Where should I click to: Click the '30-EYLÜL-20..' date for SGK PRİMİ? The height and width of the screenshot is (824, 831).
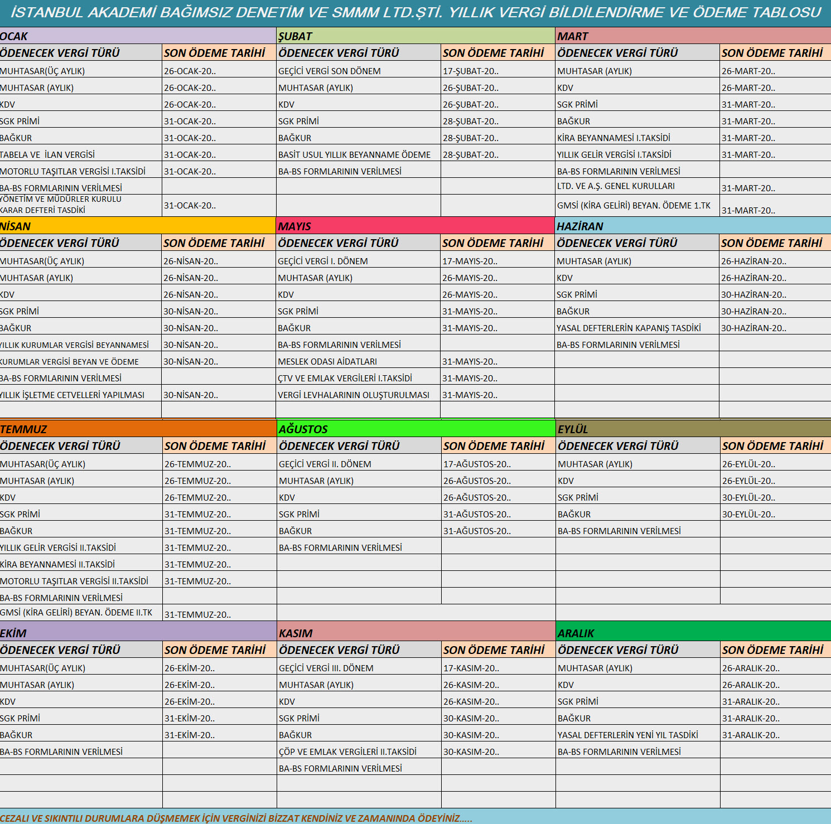(x=776, y=497)
